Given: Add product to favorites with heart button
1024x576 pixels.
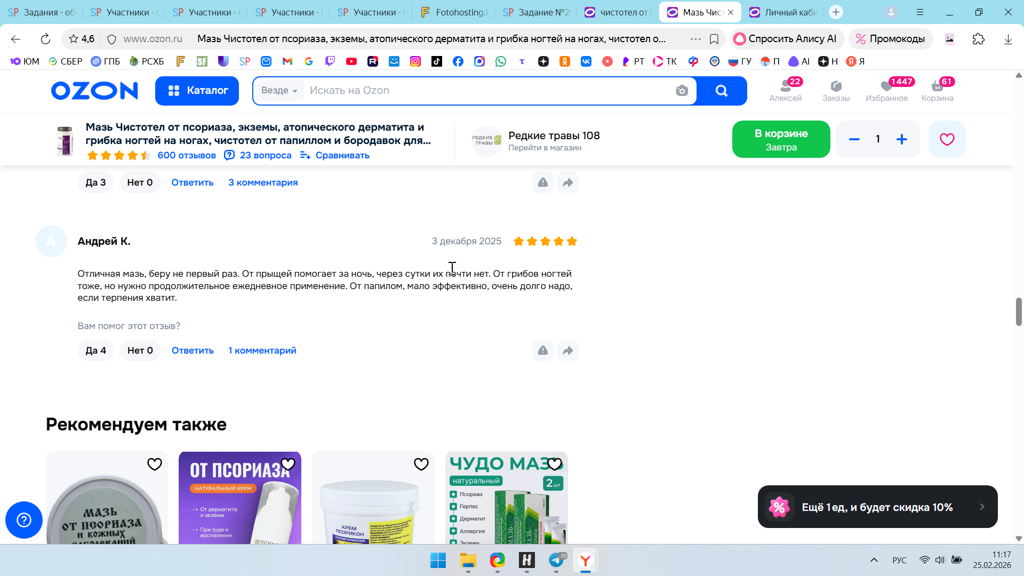Looking at the screenshot, I should tap(947, 139).
